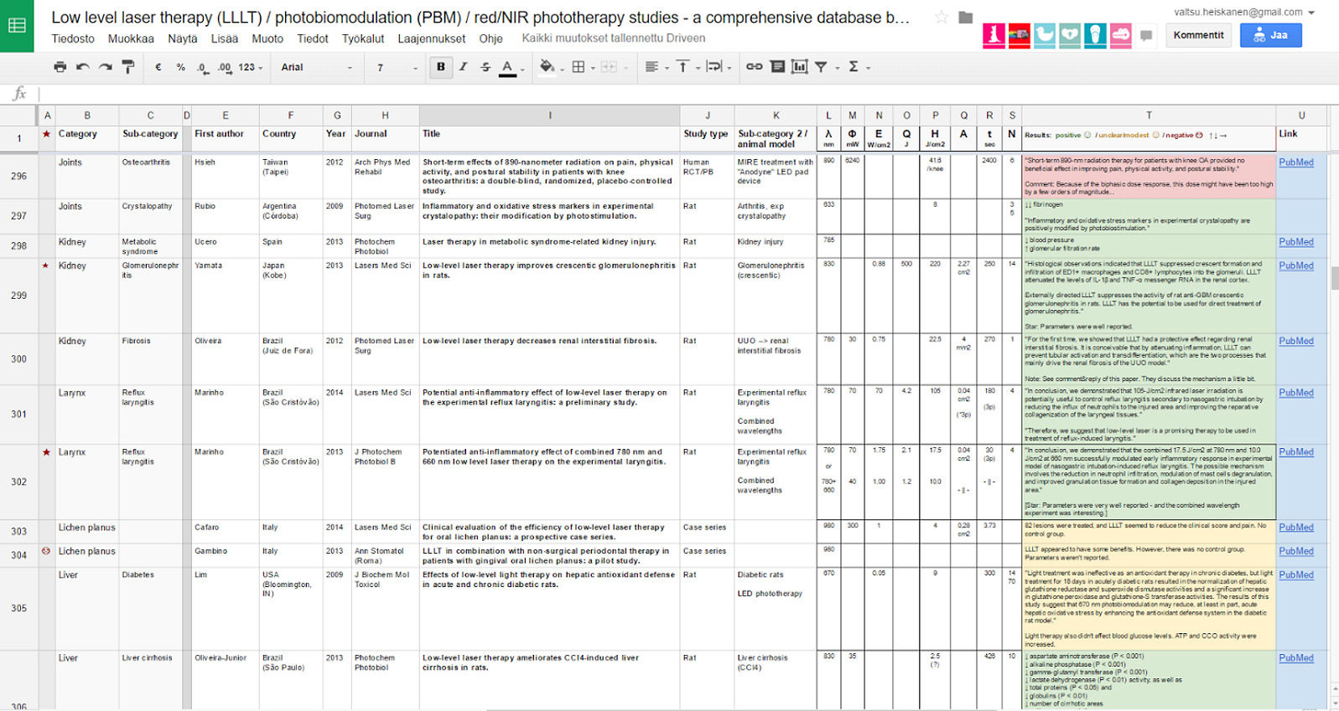Image resolution: width=1339 pixels, height=711 pixels.
Task: Open PubMed link for Hsieh osteoarthritis row
Action: click(x=1296, y=162)
